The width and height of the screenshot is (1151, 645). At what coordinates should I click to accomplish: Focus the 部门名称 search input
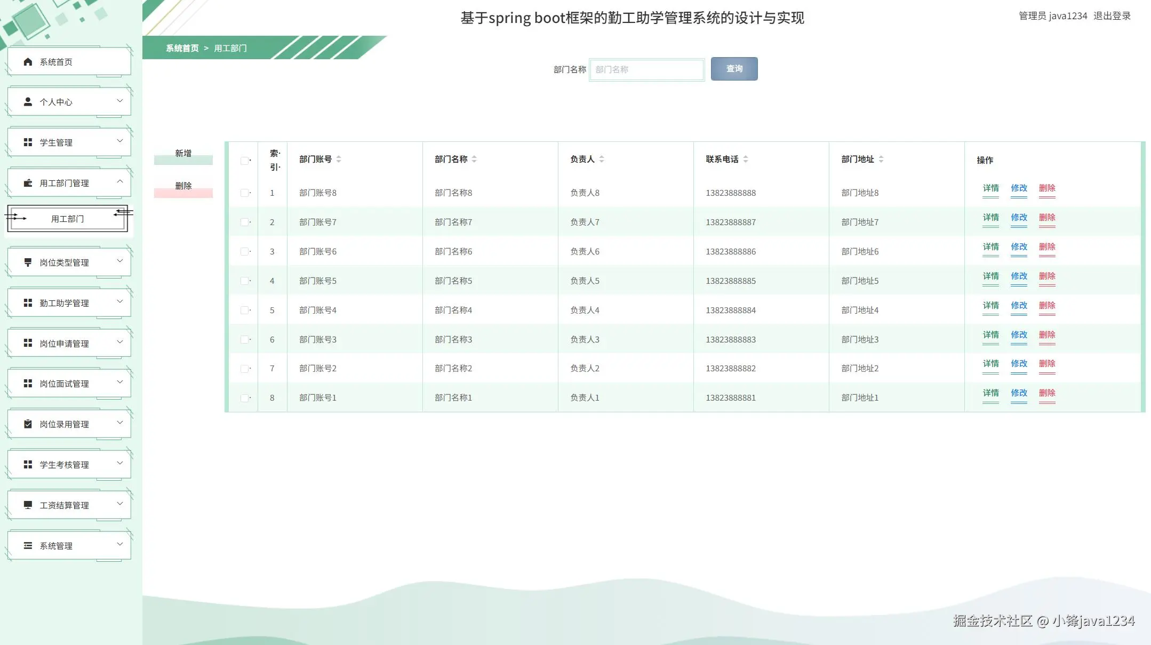pos(646,69)
